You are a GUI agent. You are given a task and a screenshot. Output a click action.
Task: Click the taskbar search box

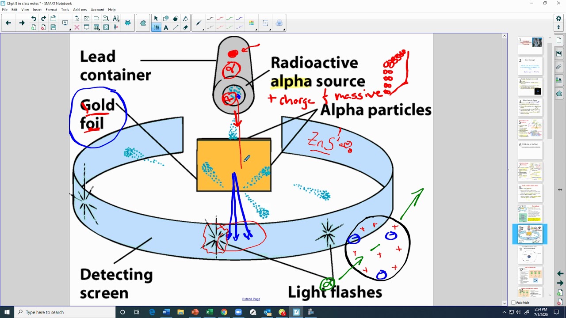[65, 312]
